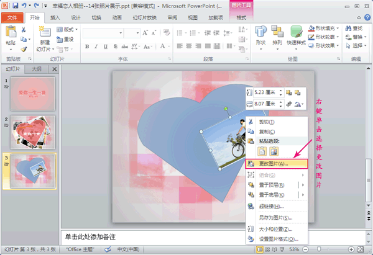This screenshot has height=255, width=373.
Task: Click Clear Formatting eraser icon
Action: [x=167, y=33]
